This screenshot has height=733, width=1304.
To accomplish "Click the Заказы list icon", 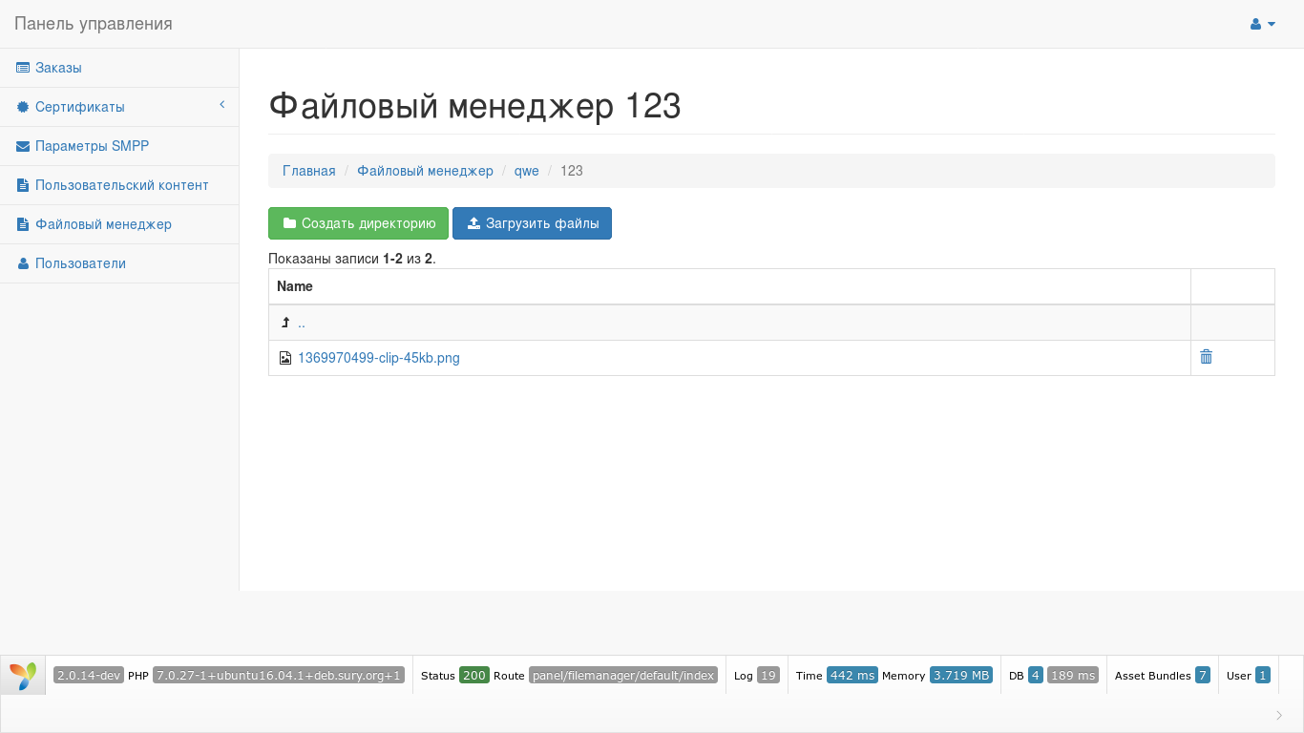I will point(23,68).
